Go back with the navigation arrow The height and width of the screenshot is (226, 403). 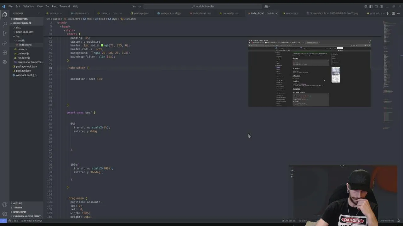[x=134, y=6]
